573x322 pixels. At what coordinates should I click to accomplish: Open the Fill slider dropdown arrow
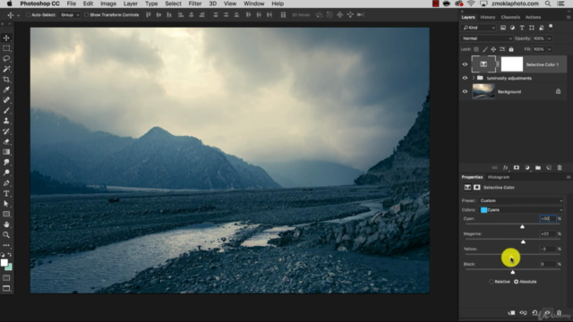[x=549, y=49]
